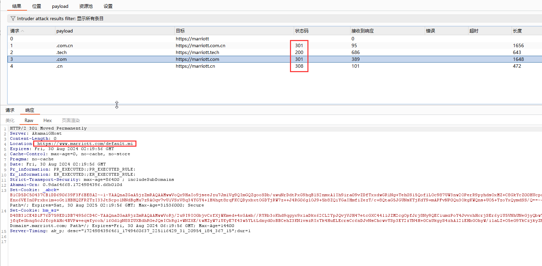This screenshot has width=542, height=266.
Task: Select the 页面渲染 view tab
Action: tap(71, 120)
